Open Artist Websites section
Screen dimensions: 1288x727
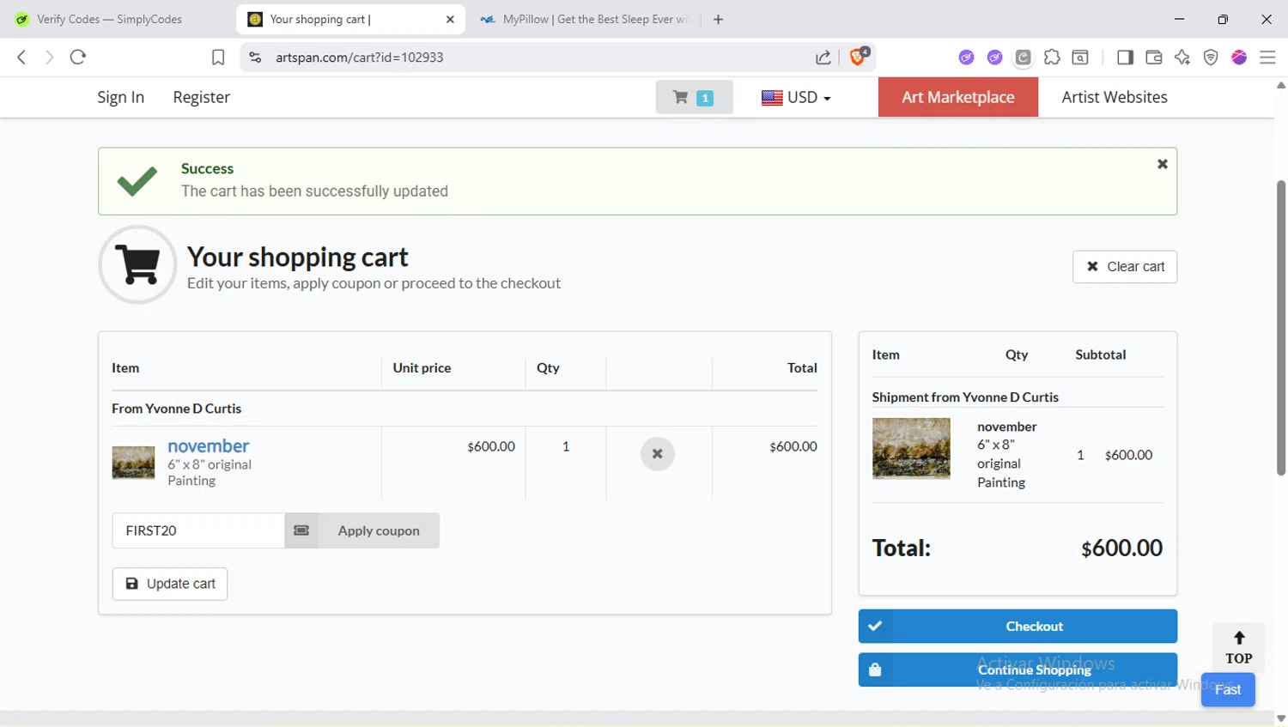(1115, 97)
